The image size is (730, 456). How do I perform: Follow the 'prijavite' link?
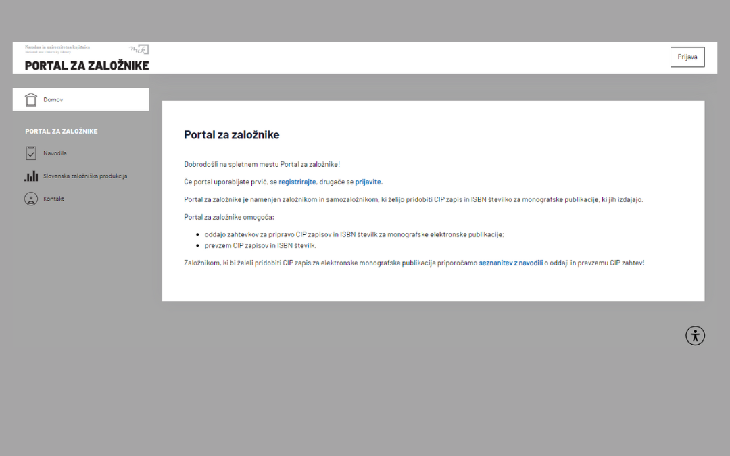368,182
